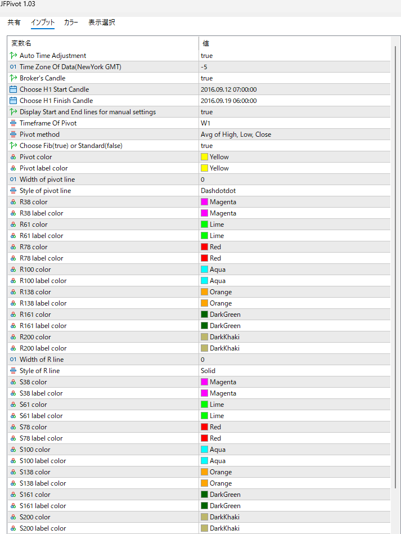Click the enum icon beside Timeframe Of Pivot

tap(13, 123)
